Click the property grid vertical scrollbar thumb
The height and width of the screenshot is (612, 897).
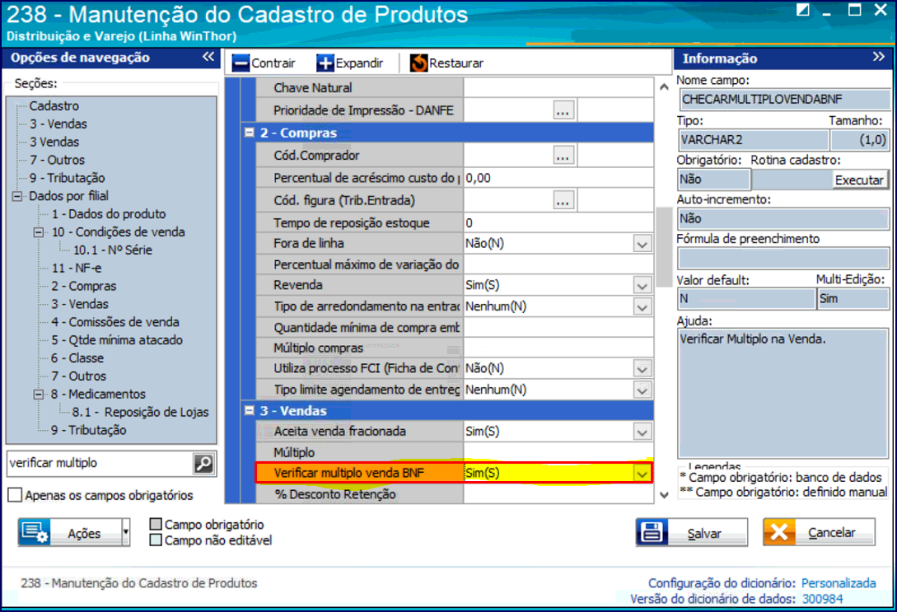664,246
